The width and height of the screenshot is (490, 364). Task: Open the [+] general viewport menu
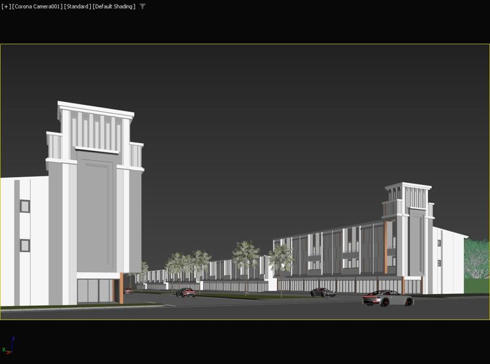[6, 7]
